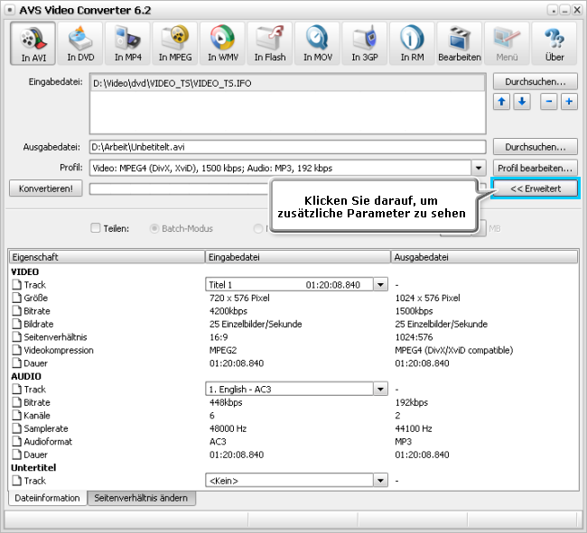Click the VIDEO section heading
This screenshot has width=587, height=533.
[24, 271]
